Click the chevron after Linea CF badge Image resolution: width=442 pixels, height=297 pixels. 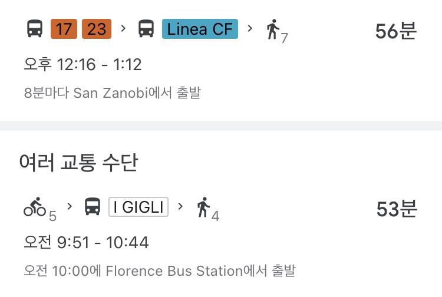(x=249, y=28)
